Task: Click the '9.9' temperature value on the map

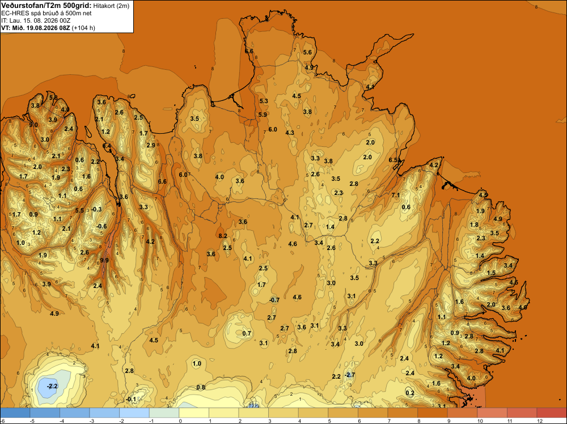Action: 104,260
